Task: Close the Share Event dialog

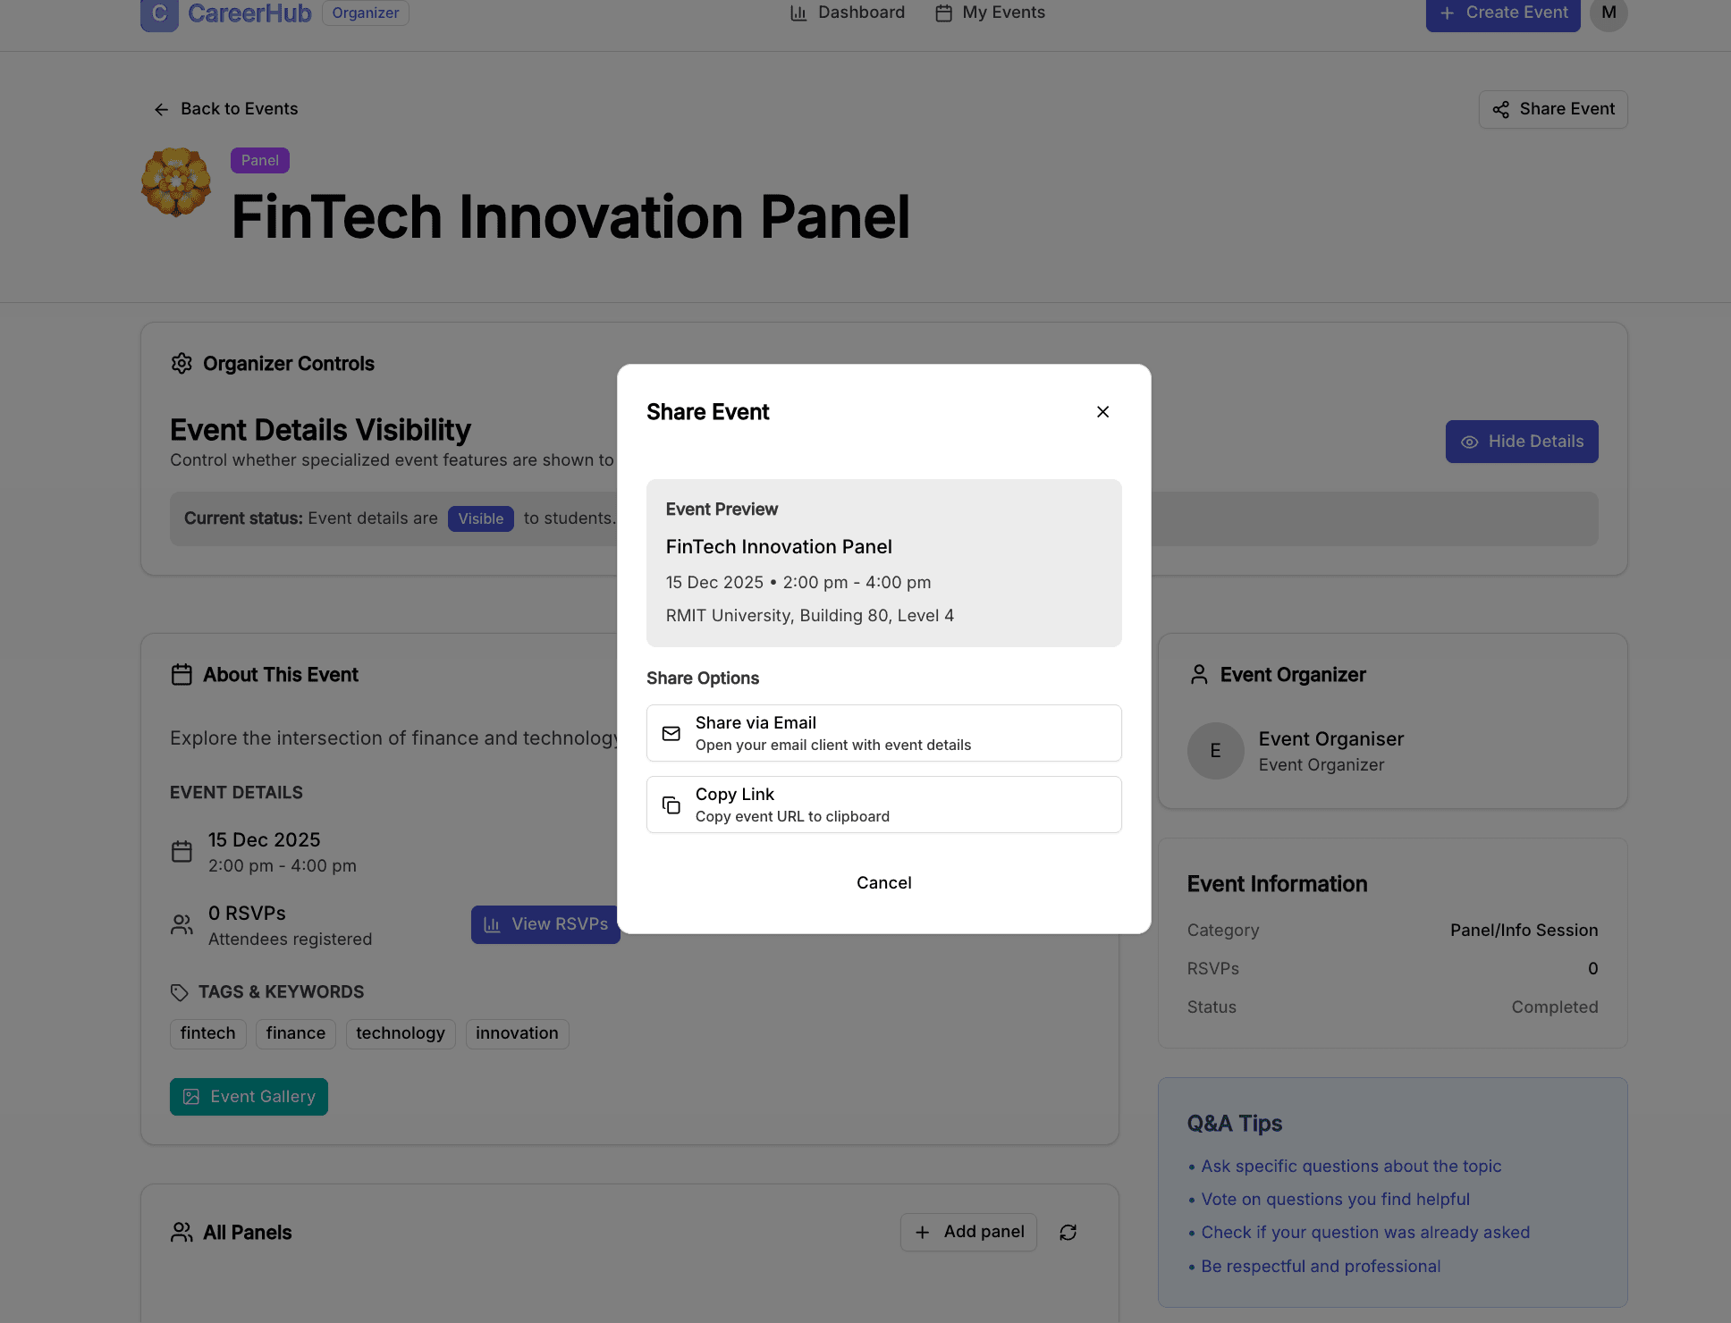Action: coord(1102,412)
